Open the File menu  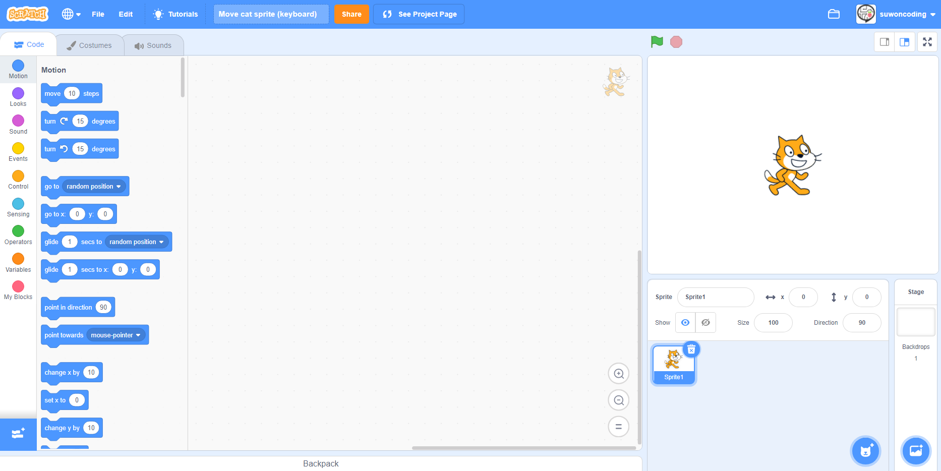98,14
